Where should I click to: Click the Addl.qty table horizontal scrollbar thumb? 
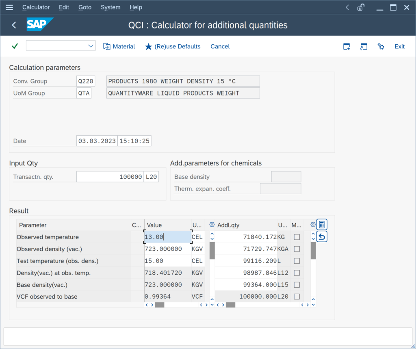pyautogui.click(x=230, y=305)
